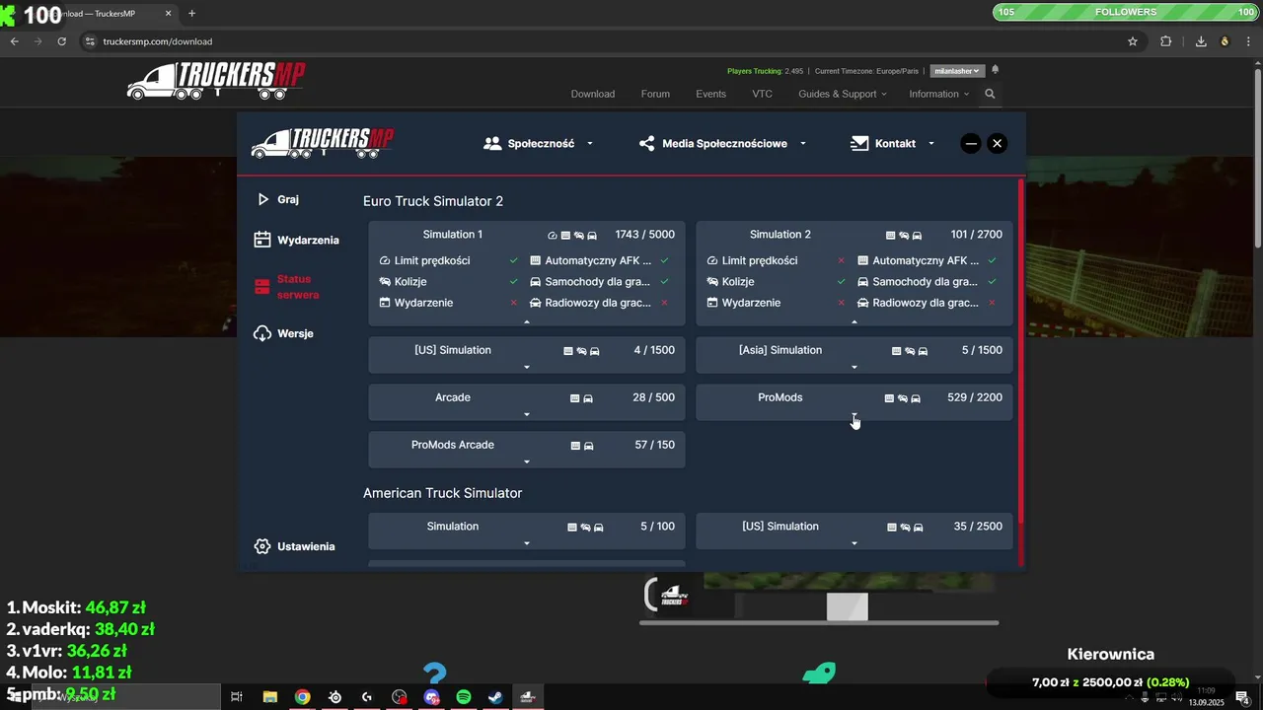Screen dimensions: 1263x710
Task: Expand the ATS Simulation server card
Action: (x=527, y=544)
